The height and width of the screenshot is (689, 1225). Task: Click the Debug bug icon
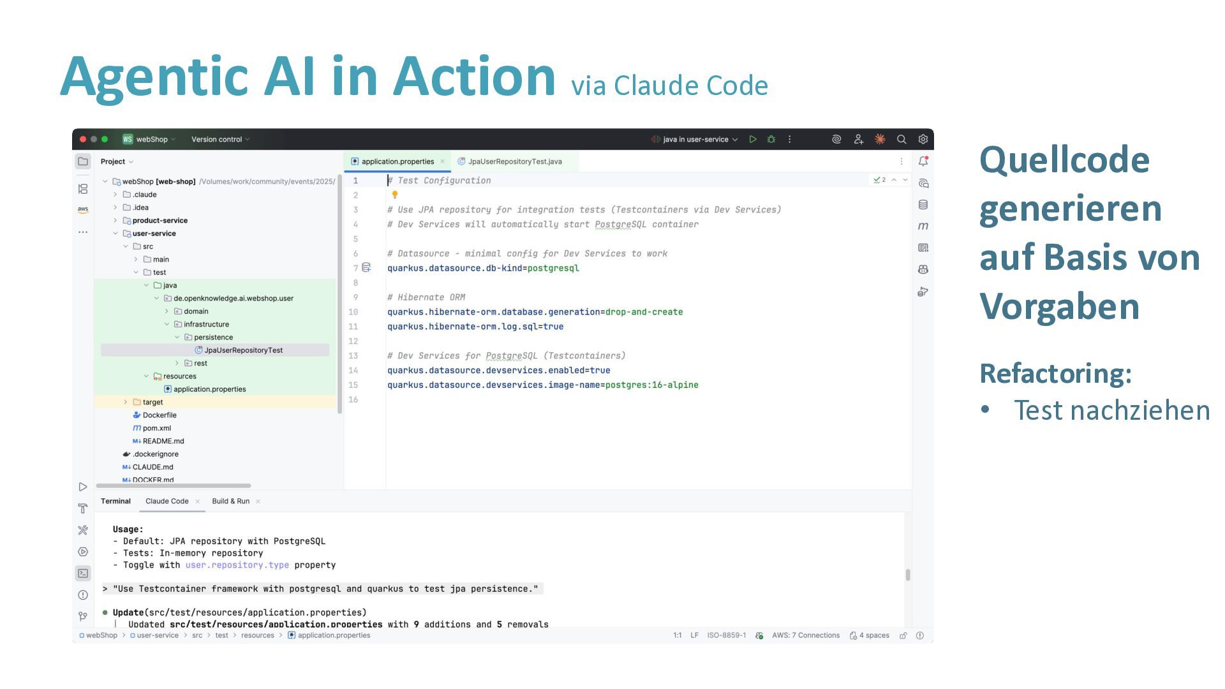[771, 139]
